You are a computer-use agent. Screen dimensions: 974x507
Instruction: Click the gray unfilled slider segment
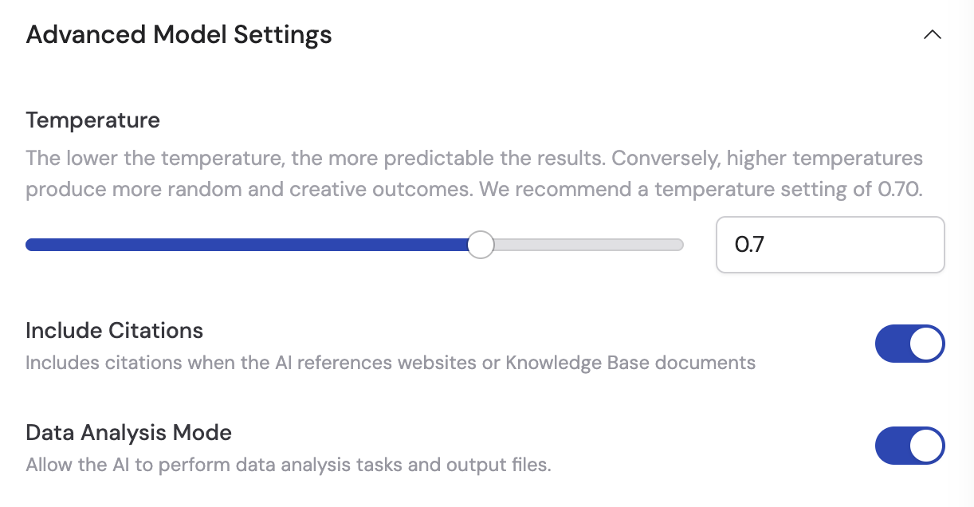[590, 244]
